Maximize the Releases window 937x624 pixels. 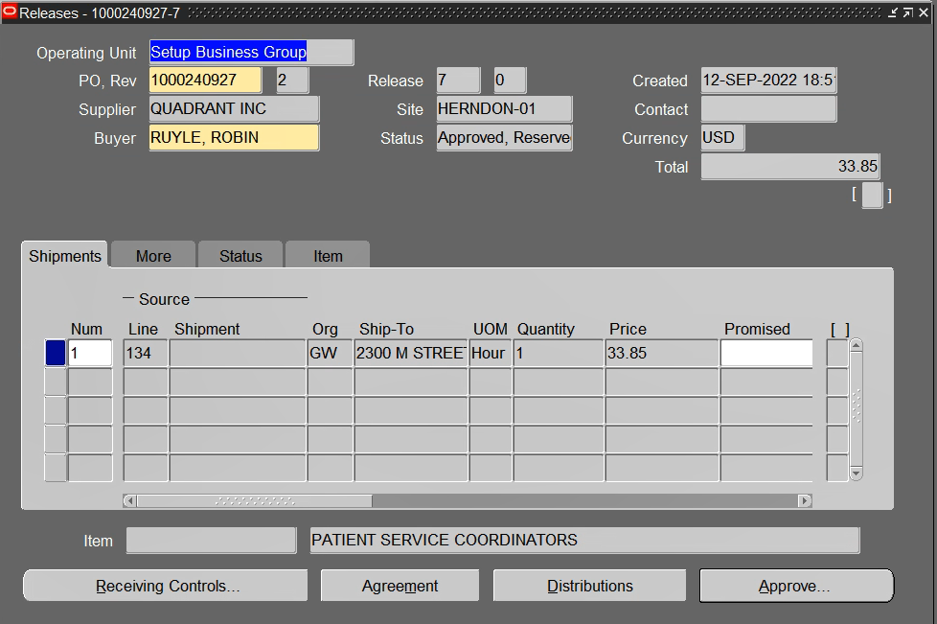point(907,12)
